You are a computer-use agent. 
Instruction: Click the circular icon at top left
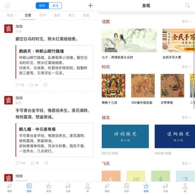click(7, 6)
